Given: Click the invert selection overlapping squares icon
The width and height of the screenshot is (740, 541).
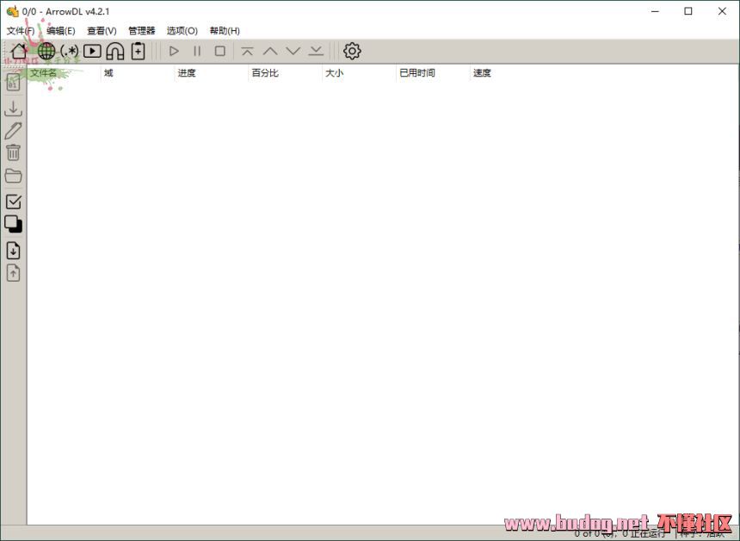Looking at the screenshot, I should (13, 224).
